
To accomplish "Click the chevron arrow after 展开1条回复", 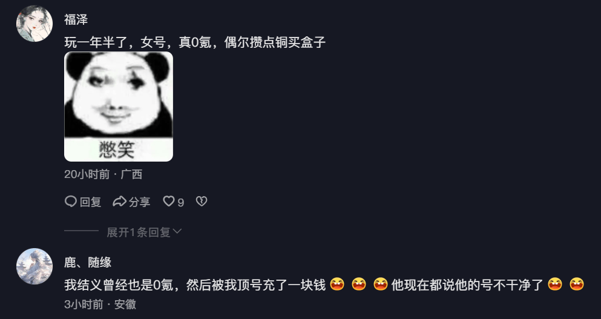I will (x=177, y=232).
